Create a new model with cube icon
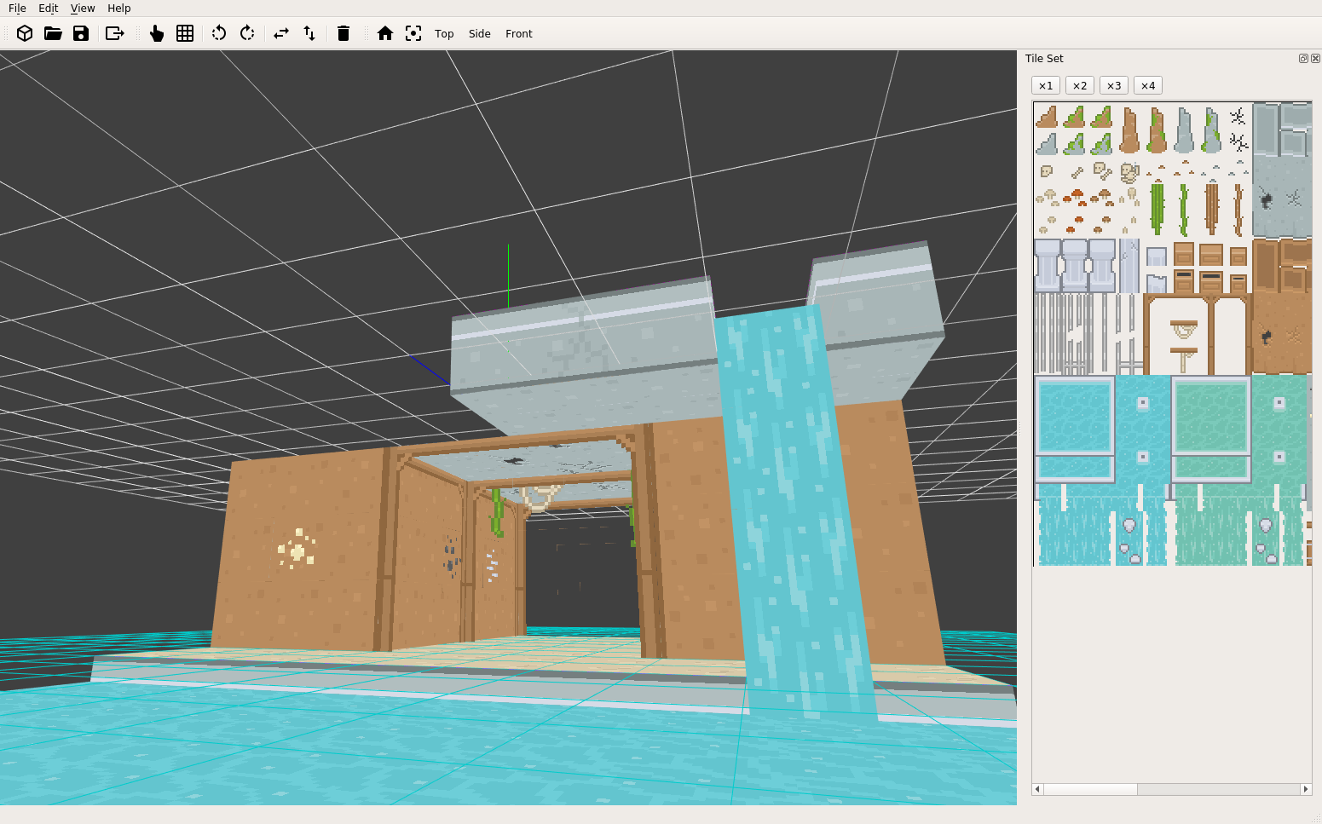This screenshot has height=824, width=1322. (25, 33)
